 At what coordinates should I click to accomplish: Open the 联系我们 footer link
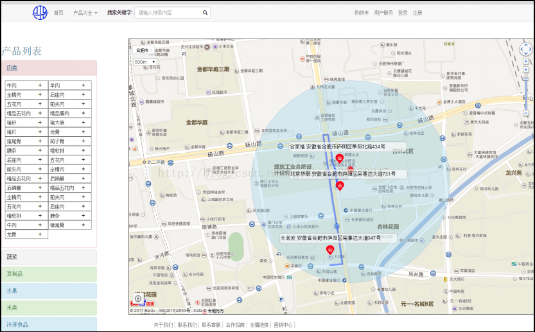click(187, 325)
